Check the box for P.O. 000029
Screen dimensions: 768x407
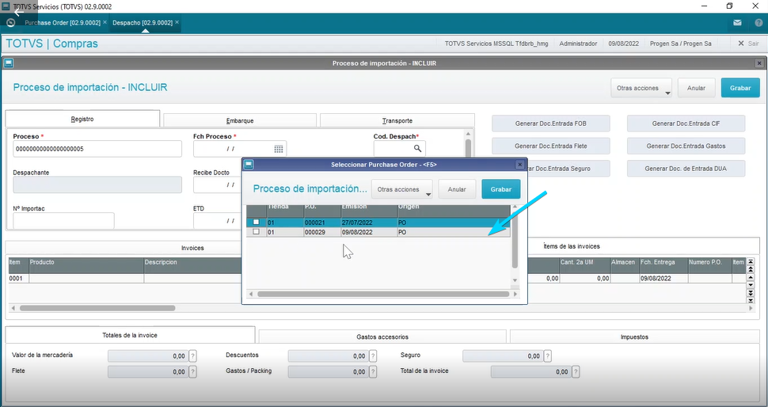pyautogui.click(x=257, y=232)
